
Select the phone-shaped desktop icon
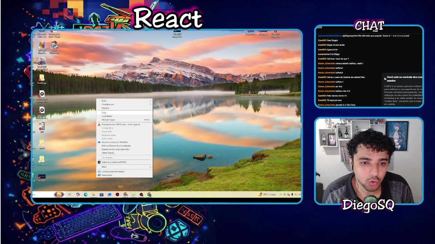point(41,127)
